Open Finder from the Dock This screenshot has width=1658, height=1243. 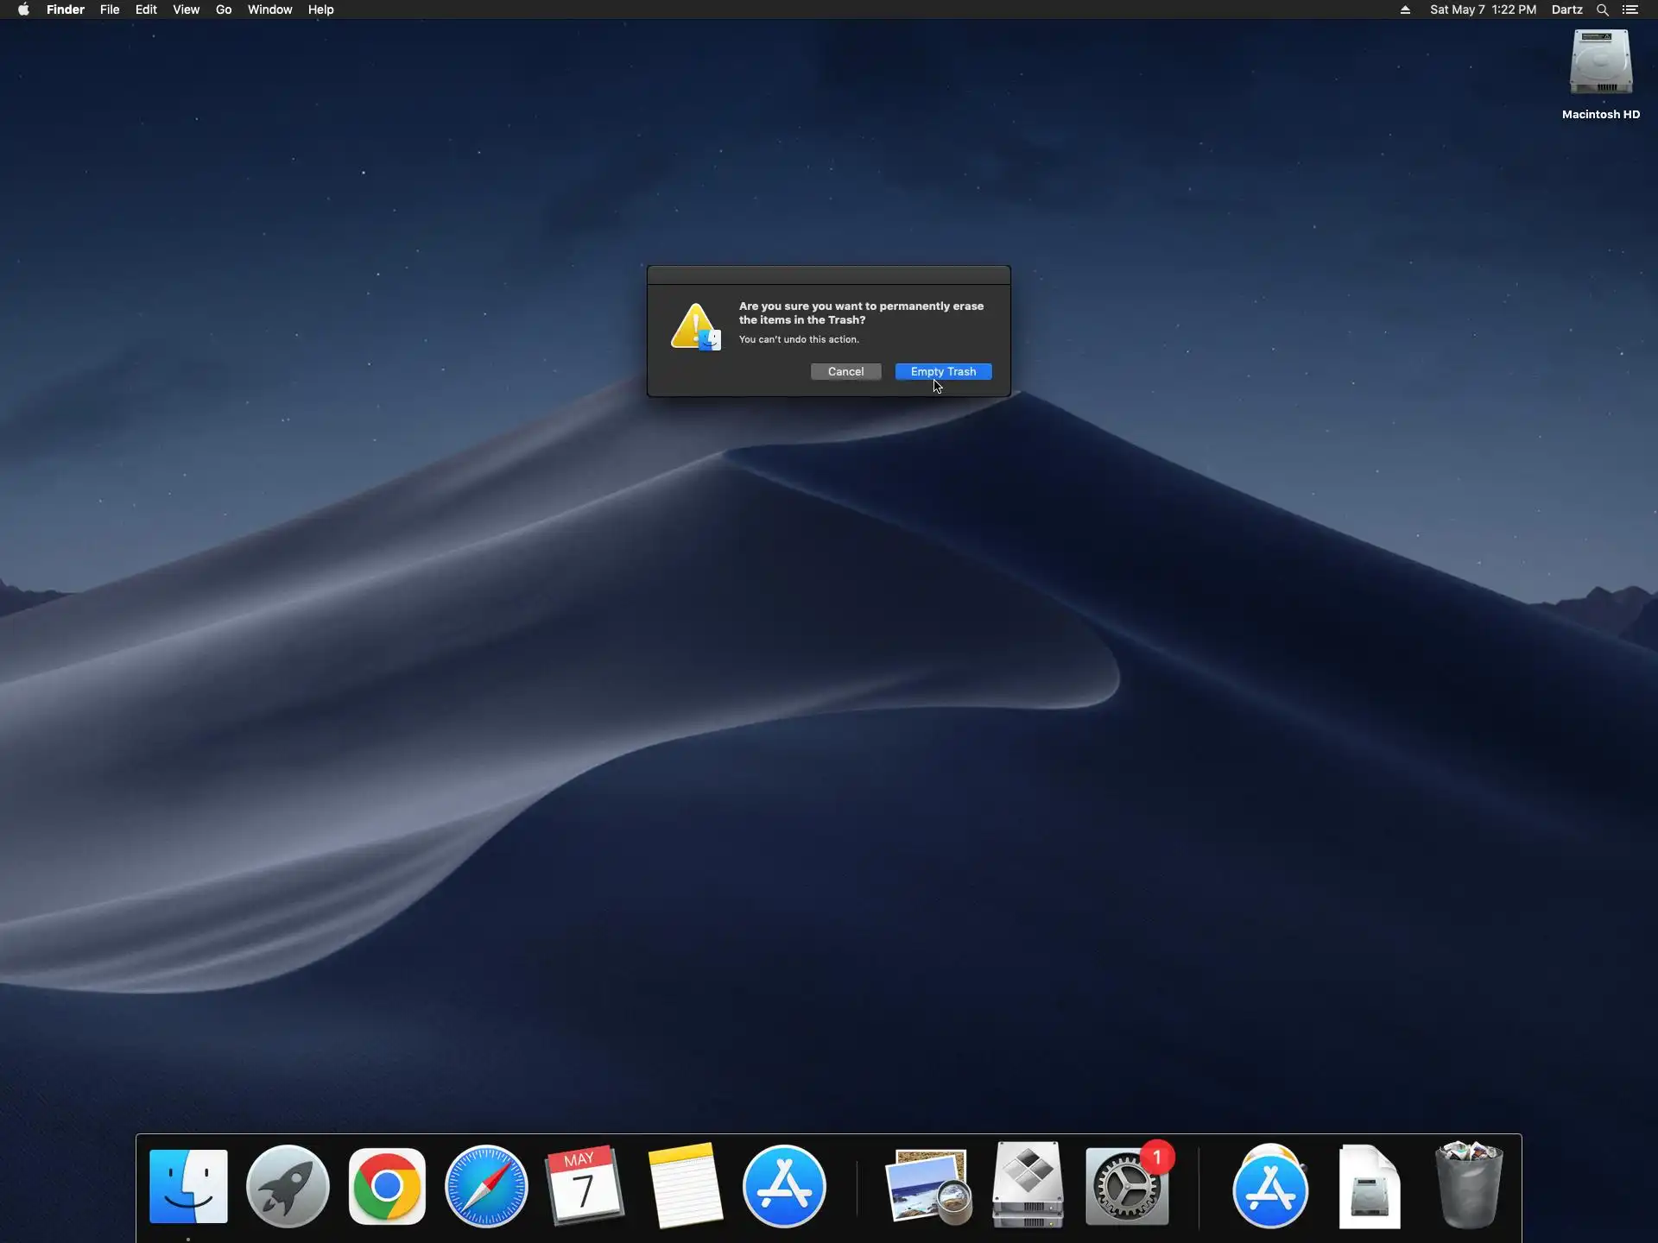(188, 1186)
